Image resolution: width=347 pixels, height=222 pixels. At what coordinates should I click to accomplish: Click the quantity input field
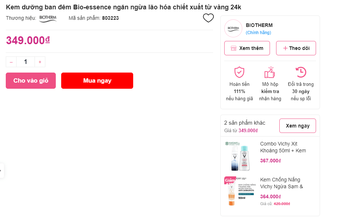[x=26, y=62]
